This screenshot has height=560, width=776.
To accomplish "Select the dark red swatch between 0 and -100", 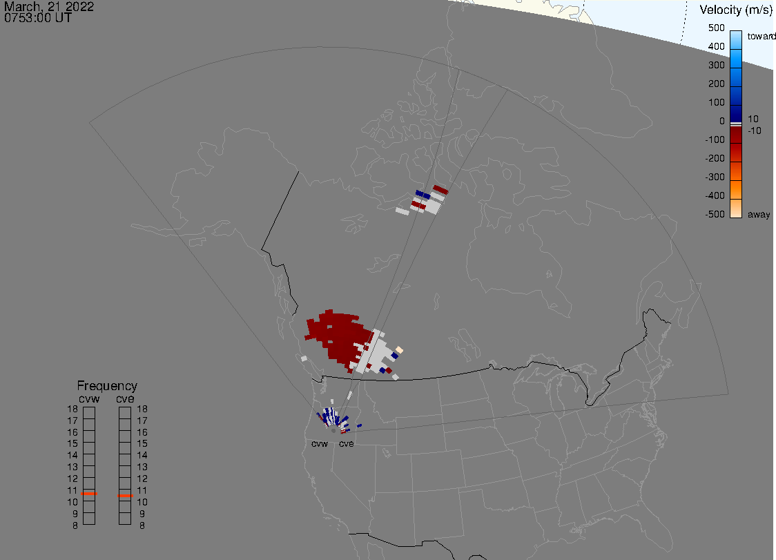I will [x=736, y=135].
